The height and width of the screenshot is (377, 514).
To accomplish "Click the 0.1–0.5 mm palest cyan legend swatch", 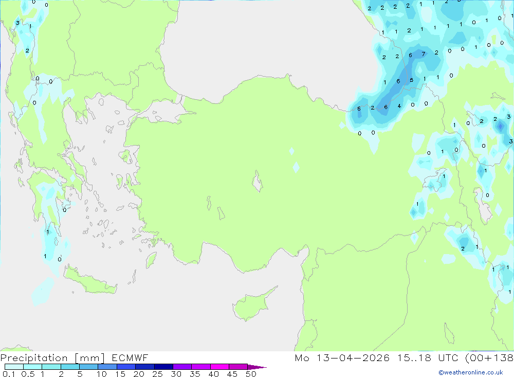I will (x=14, y=367).
